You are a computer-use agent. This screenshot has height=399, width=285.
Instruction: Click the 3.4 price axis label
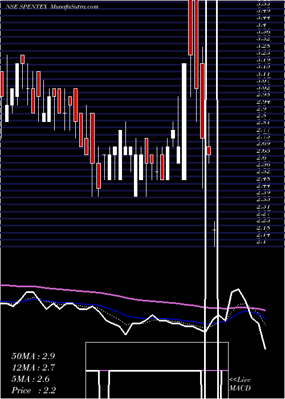coord(262,25)
